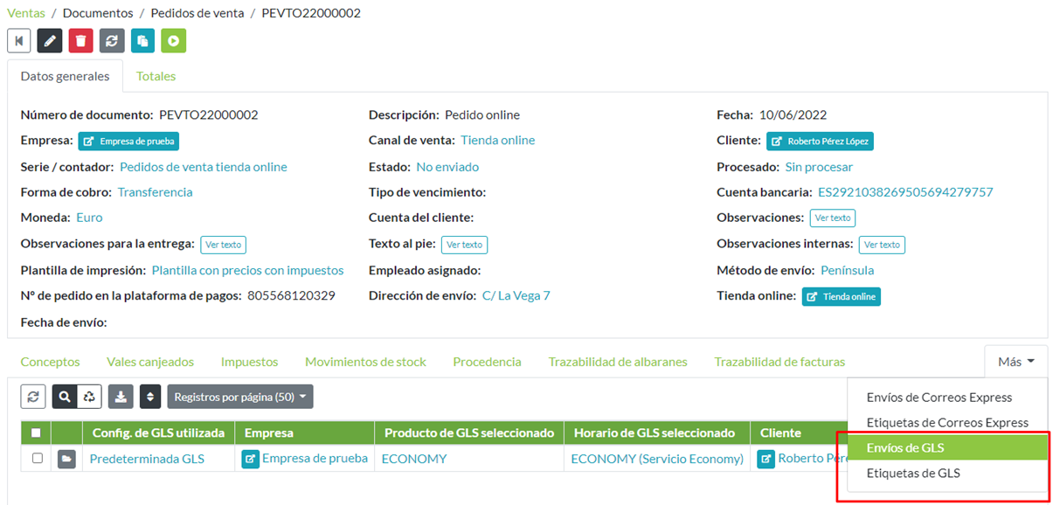The image size is (1053, 505).
Task: Open the Trazabilidad de albaranes tab
Action: pyautogui.click(x=617, y=362)
